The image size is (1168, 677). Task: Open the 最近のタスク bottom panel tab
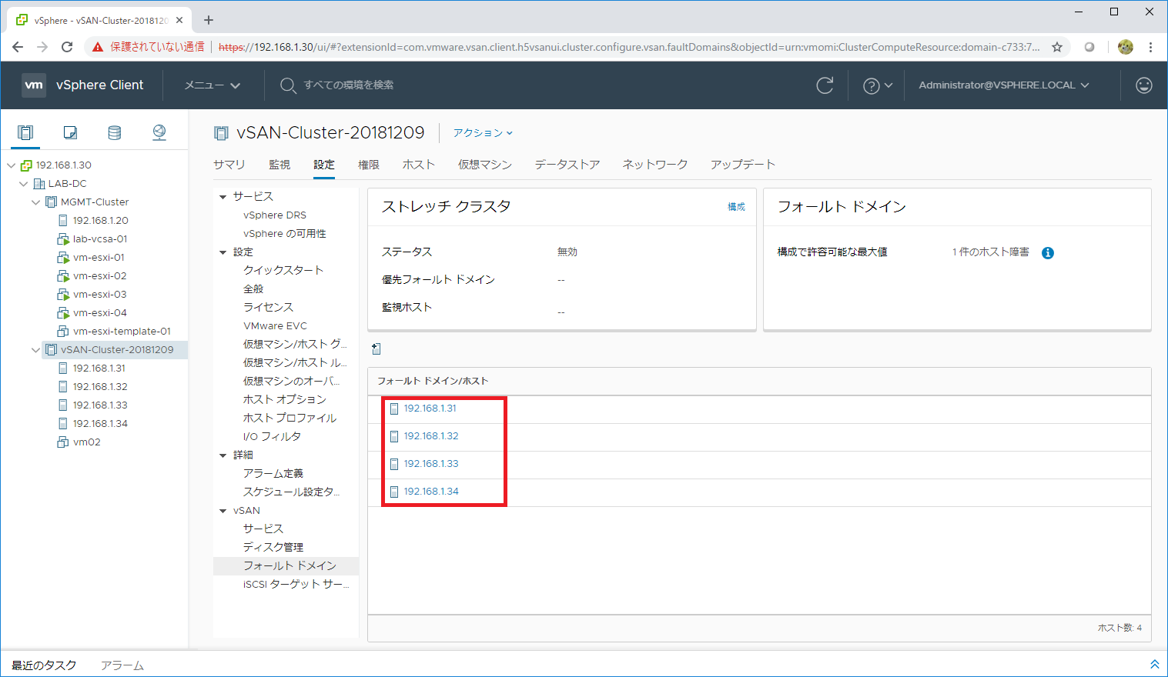(45, 665)
